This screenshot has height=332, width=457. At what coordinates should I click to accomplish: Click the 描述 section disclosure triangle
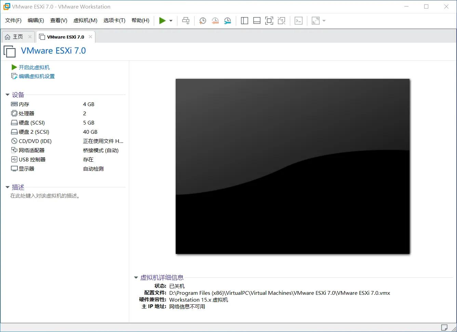coord(8,187)
